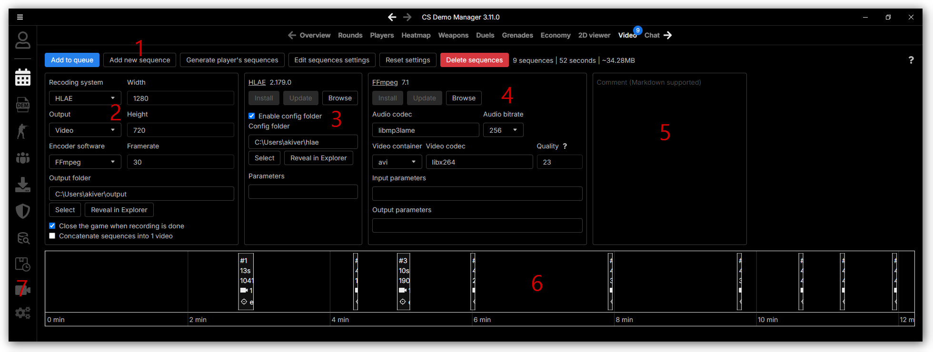Open the matches calendar sidebar icon
The width and height of the screenshot is (933, 352).
[23, 77]
